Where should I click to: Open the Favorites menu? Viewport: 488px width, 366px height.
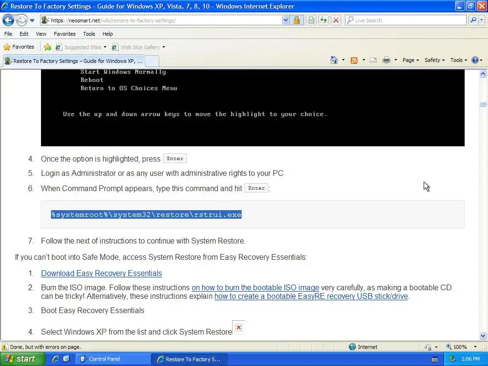pyautogui.click(x=65, y=34)
